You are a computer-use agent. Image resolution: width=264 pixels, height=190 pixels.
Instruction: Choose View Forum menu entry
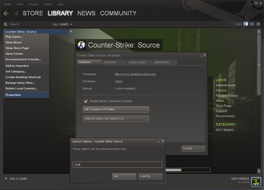(27, 54)
